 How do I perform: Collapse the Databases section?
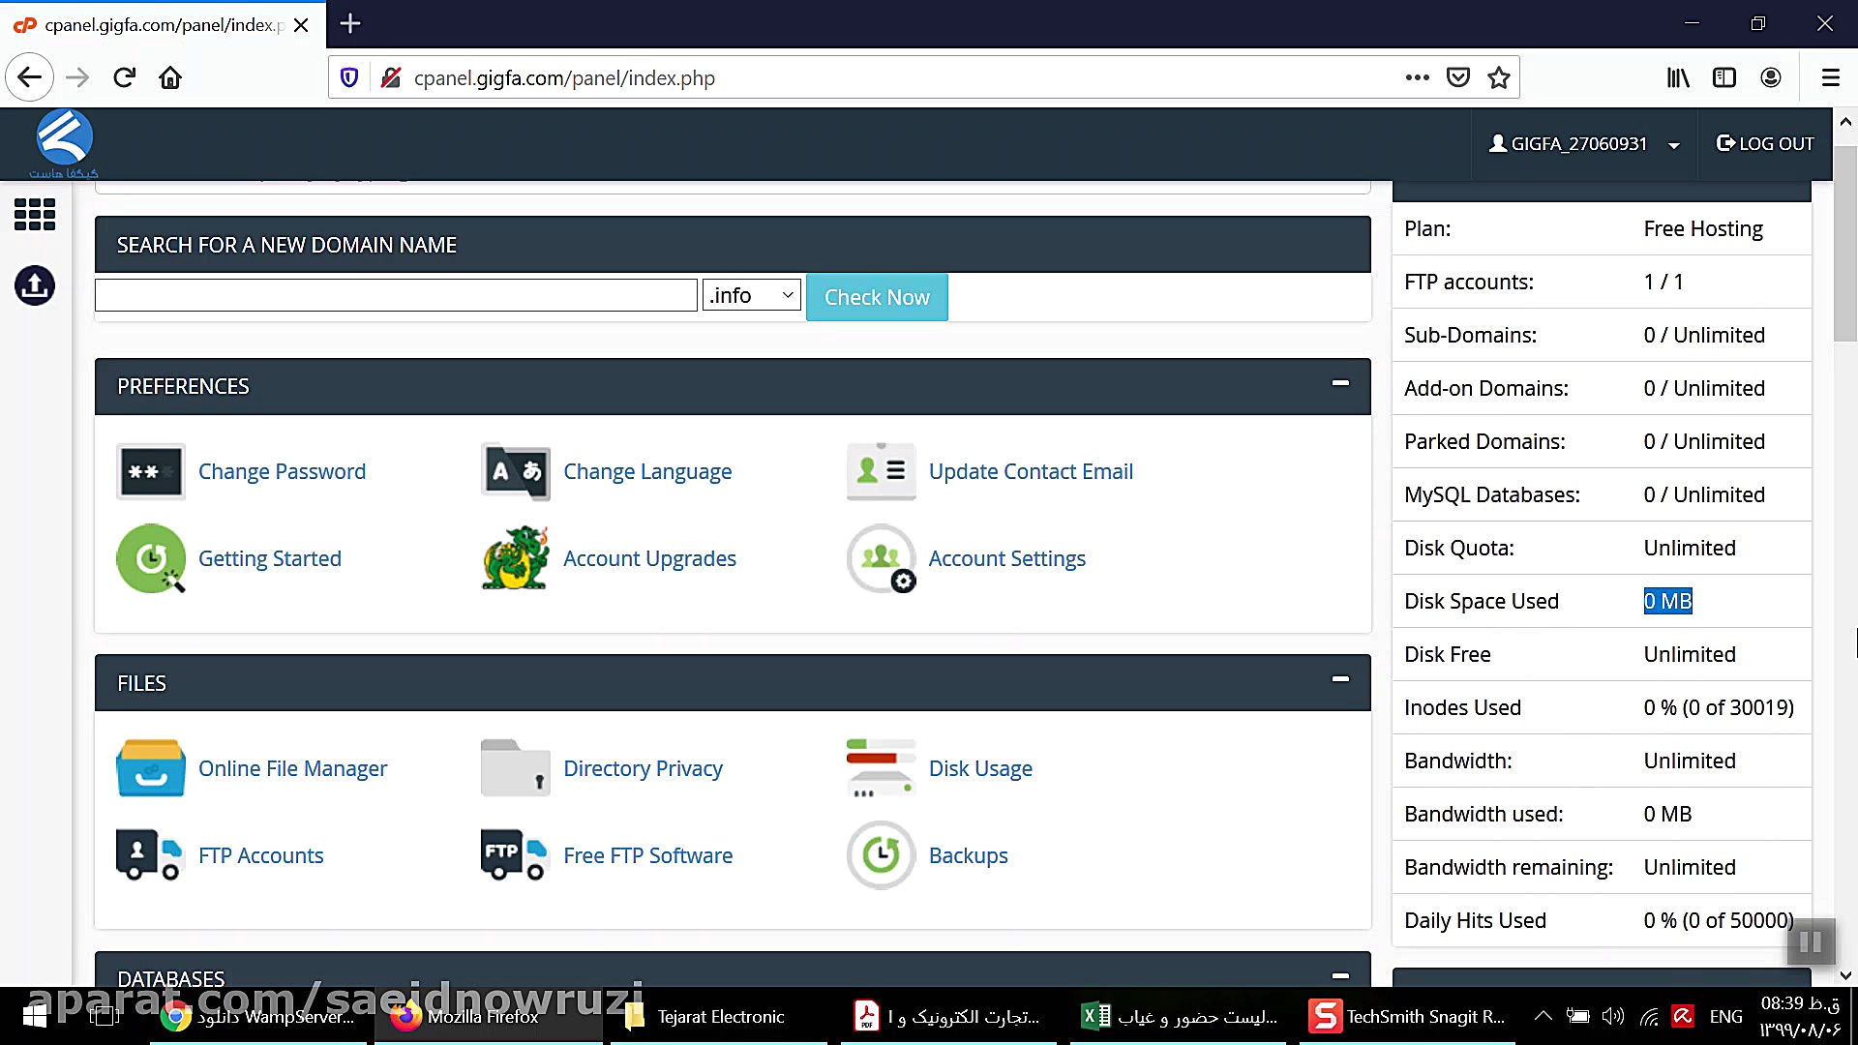click(1340, 975)
